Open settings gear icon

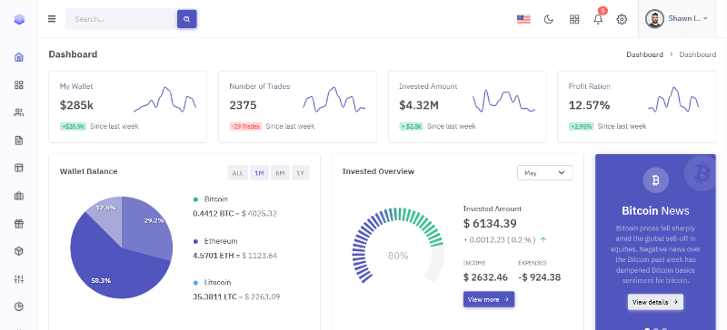coord(622,19)
